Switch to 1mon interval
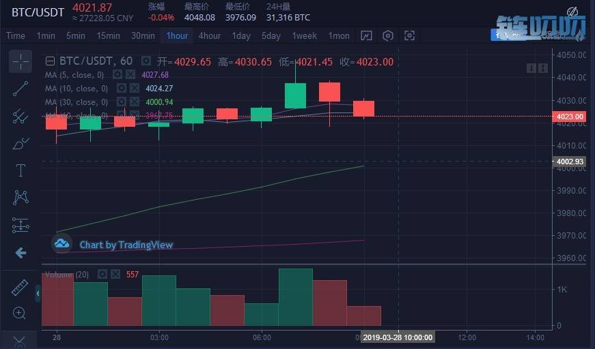 point(339,35)
